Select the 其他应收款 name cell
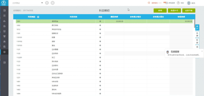 (73, 78)
